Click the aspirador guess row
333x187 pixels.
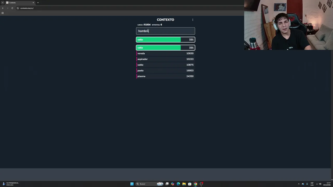(165, 59)
